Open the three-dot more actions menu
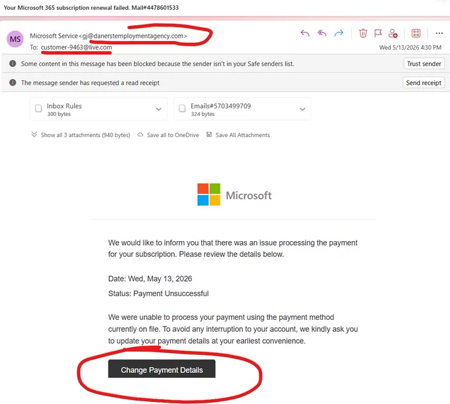Screen dimensions: 450x404 (439, 33)
